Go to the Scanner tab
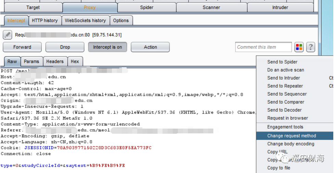Image resolution: width=335 pixels, height=173 pixels. [x=211, y=8]
